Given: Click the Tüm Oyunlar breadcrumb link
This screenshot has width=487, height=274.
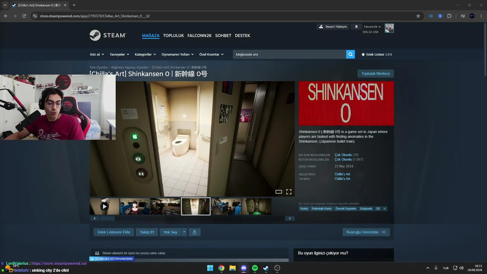Looking at the screenshot, I should 99,67.
